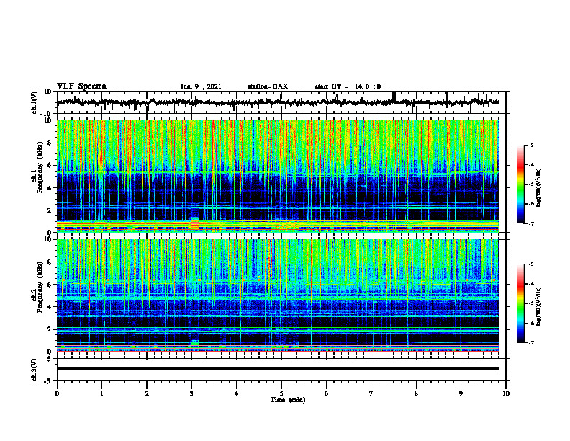Screen dimensions: 570x441
Task: Click the "Time (min)" x-axis label
Action: point(288,400)
